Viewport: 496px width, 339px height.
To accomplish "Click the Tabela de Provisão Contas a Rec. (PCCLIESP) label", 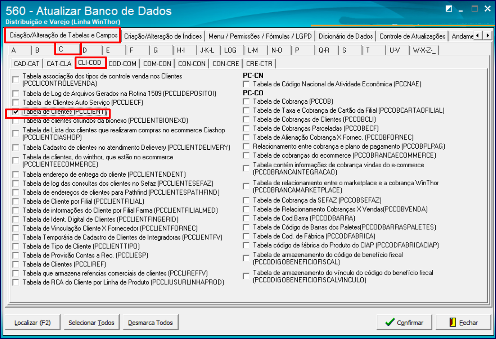I will coord(85,255).
